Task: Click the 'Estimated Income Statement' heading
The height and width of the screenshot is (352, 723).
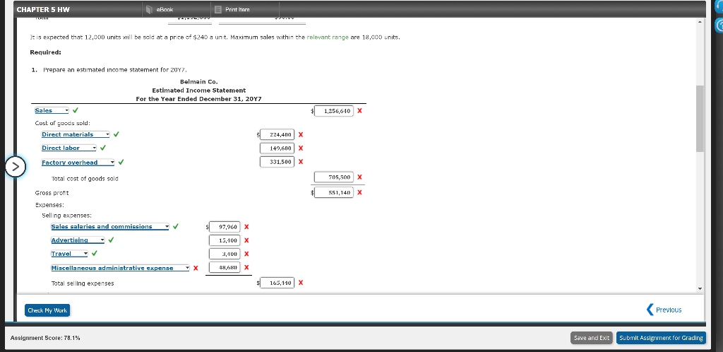Action: click(198, 90)
